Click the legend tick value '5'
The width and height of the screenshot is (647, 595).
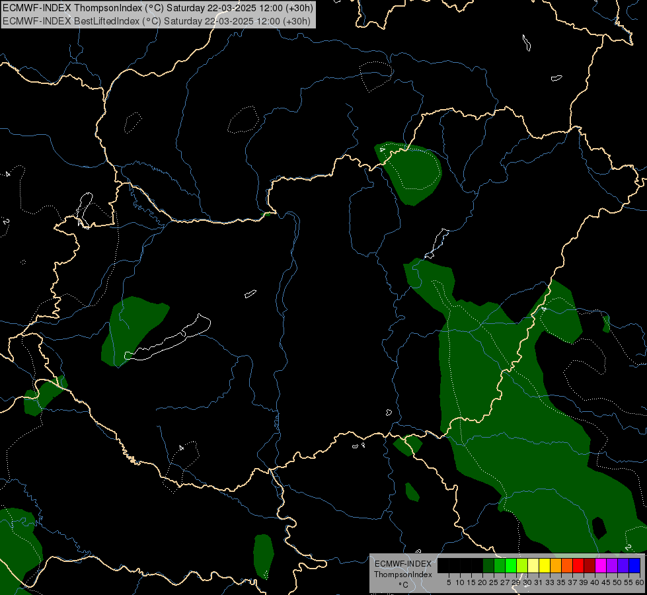pos(449,582)
